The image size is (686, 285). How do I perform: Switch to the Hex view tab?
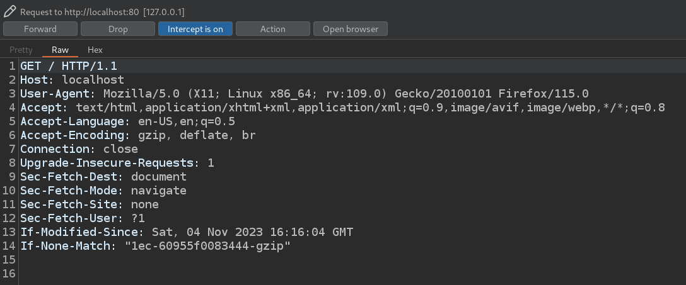click(95, 50)
